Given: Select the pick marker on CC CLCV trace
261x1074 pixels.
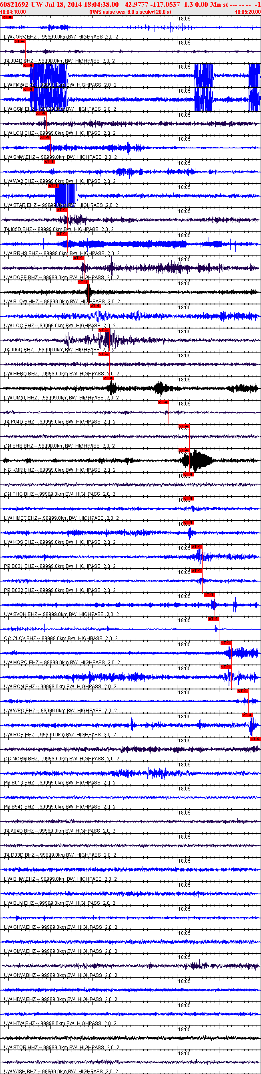Looking at the screenshot, I should 213,620.
